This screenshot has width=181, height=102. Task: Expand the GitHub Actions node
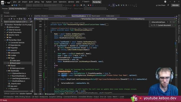5,27
